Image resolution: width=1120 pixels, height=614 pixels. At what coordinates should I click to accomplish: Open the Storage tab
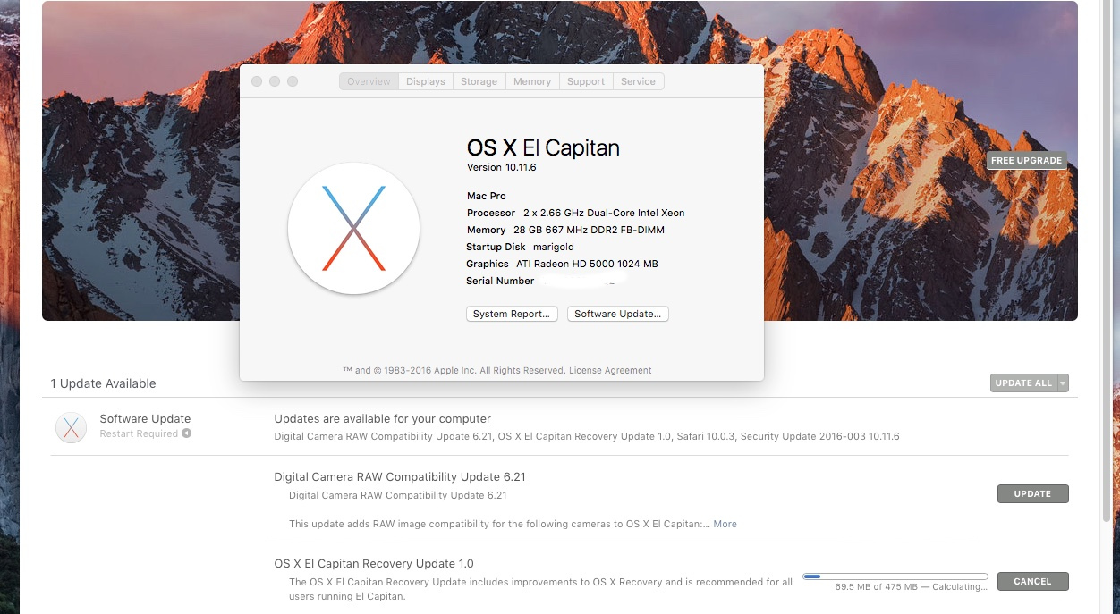pos(479,81)
